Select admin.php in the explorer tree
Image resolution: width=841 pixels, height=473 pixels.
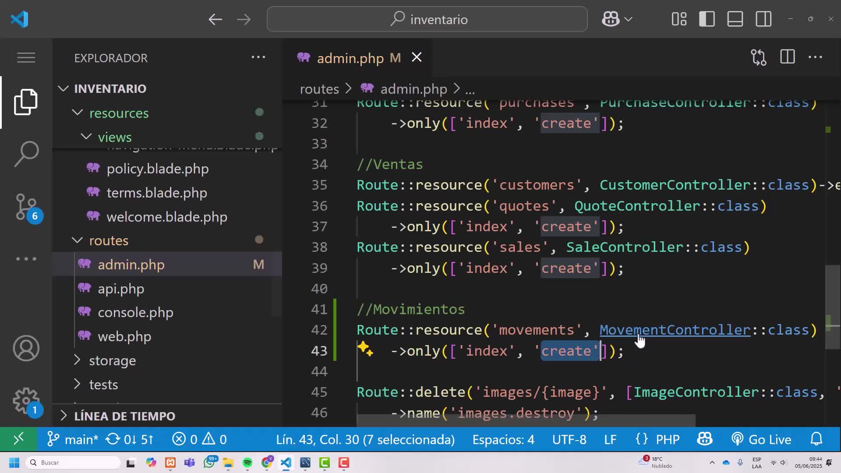(x=167, y=264)
